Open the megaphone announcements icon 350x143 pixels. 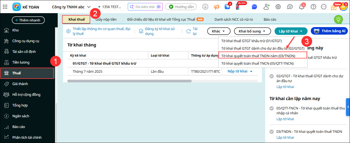point(217,7)
